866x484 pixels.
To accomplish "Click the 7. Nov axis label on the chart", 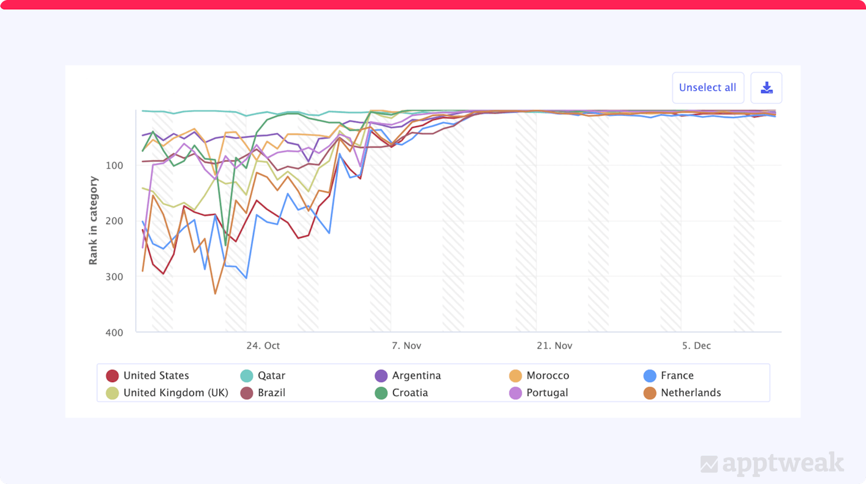I will coord(406,345).
